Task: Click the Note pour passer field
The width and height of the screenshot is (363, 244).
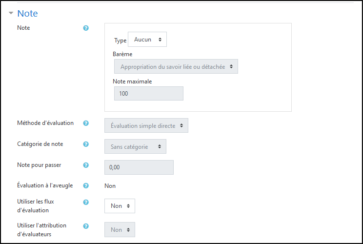Action: [139, 167]
